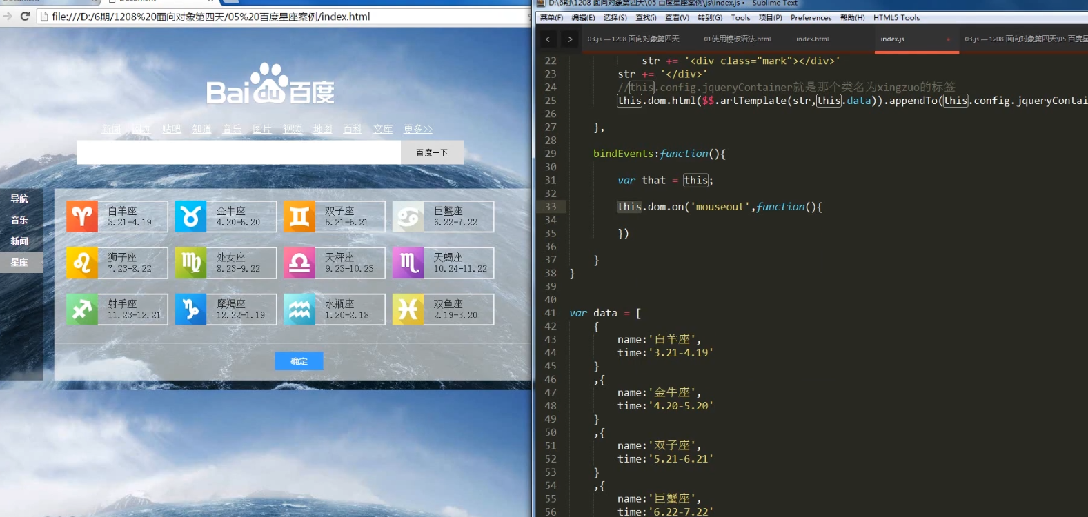
Task: Open the 地图 link
Action: tap(322, 129)
